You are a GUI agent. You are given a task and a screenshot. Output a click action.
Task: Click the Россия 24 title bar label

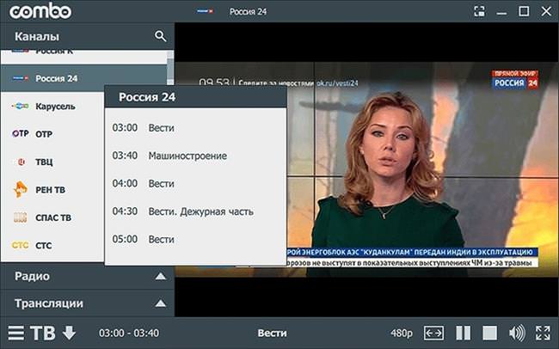[249, 11]
